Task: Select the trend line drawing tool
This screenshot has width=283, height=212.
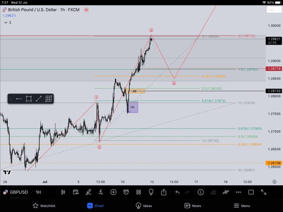Action: pyautogui.click(x=38, y=99)
